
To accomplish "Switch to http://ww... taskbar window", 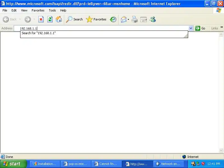I will pyautogui.click(x=137, y=164).
